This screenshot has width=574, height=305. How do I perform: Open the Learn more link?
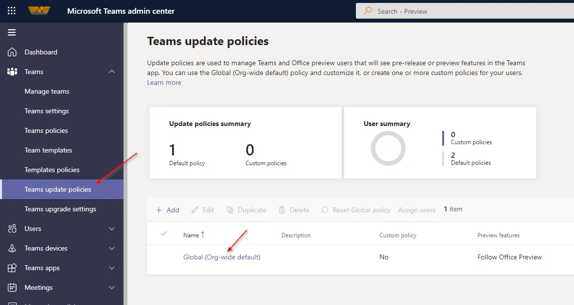[x=164, y=82]
